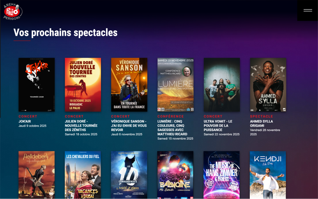Viewport: 318px width, 199px height.
Task: Select the Helldebert poster
Action: point(37,175)
